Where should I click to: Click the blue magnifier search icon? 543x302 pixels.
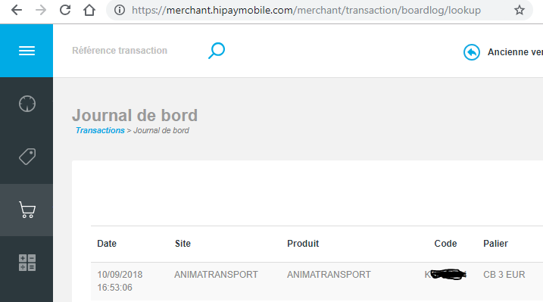click(217, 51)
